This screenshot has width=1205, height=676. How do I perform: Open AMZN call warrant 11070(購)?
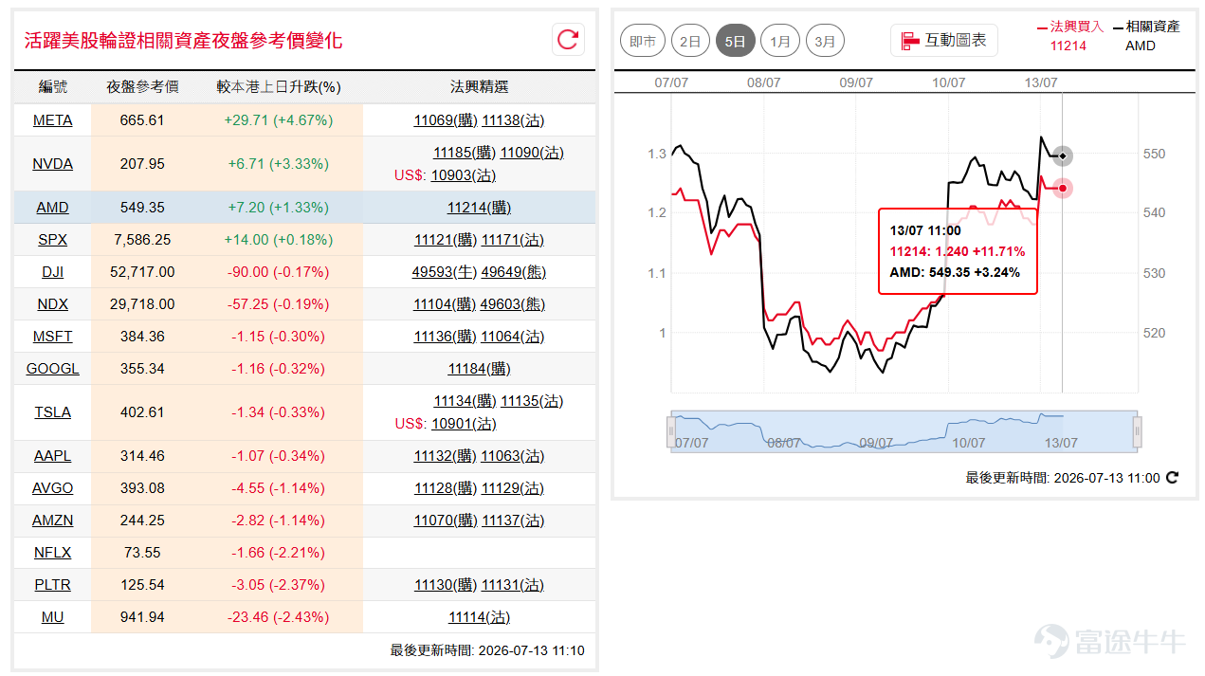point(446,521)
